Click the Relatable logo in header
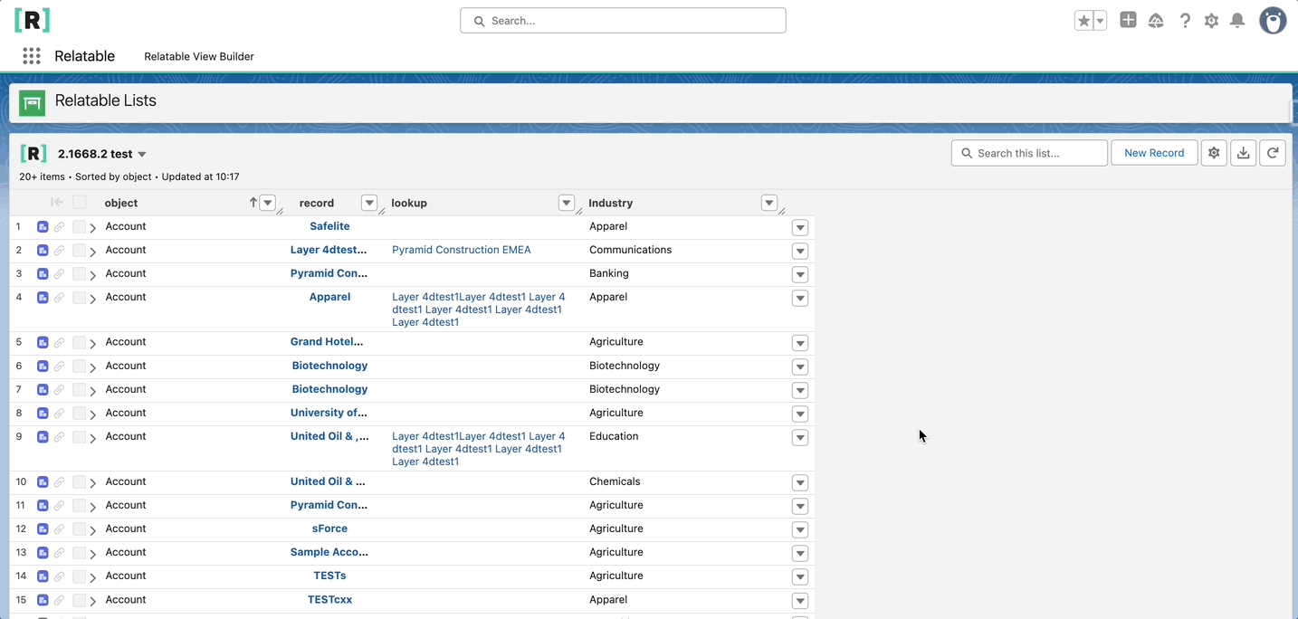This screenshot has width=1298, height=619. click(x=32, y=21)
